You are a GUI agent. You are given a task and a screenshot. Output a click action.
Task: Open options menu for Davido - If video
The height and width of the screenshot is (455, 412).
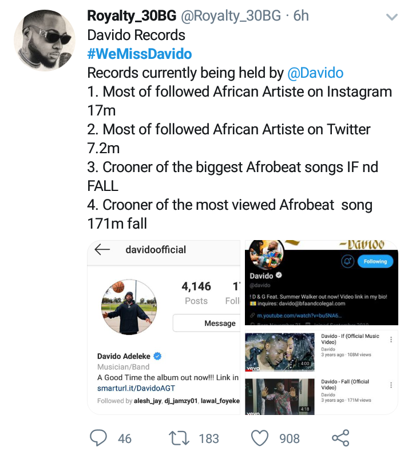coord(391,339)
